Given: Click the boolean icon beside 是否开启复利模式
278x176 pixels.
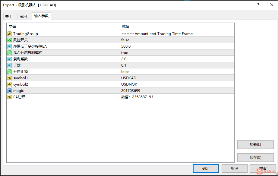Looking at the screenshot, I should point(9,53).
